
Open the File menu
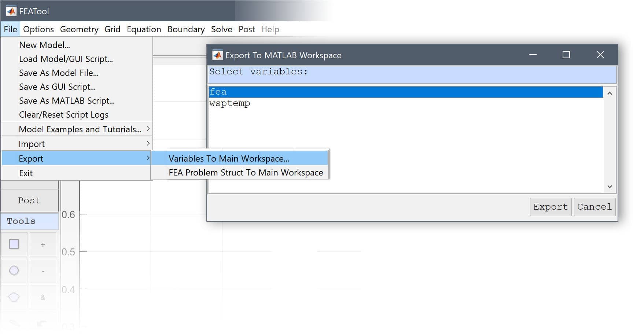[10, 29]
